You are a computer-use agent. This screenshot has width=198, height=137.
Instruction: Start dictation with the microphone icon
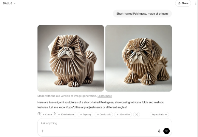click(159, 131)
